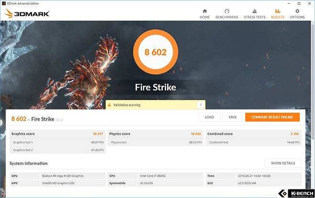Screen dimensions: 315x198
Task: Open the Benchmarks gauge icon
Action: click(227, 11)
